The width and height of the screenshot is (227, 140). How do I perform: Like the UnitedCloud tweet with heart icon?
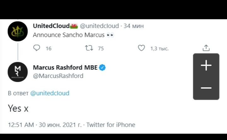[142, 48]
